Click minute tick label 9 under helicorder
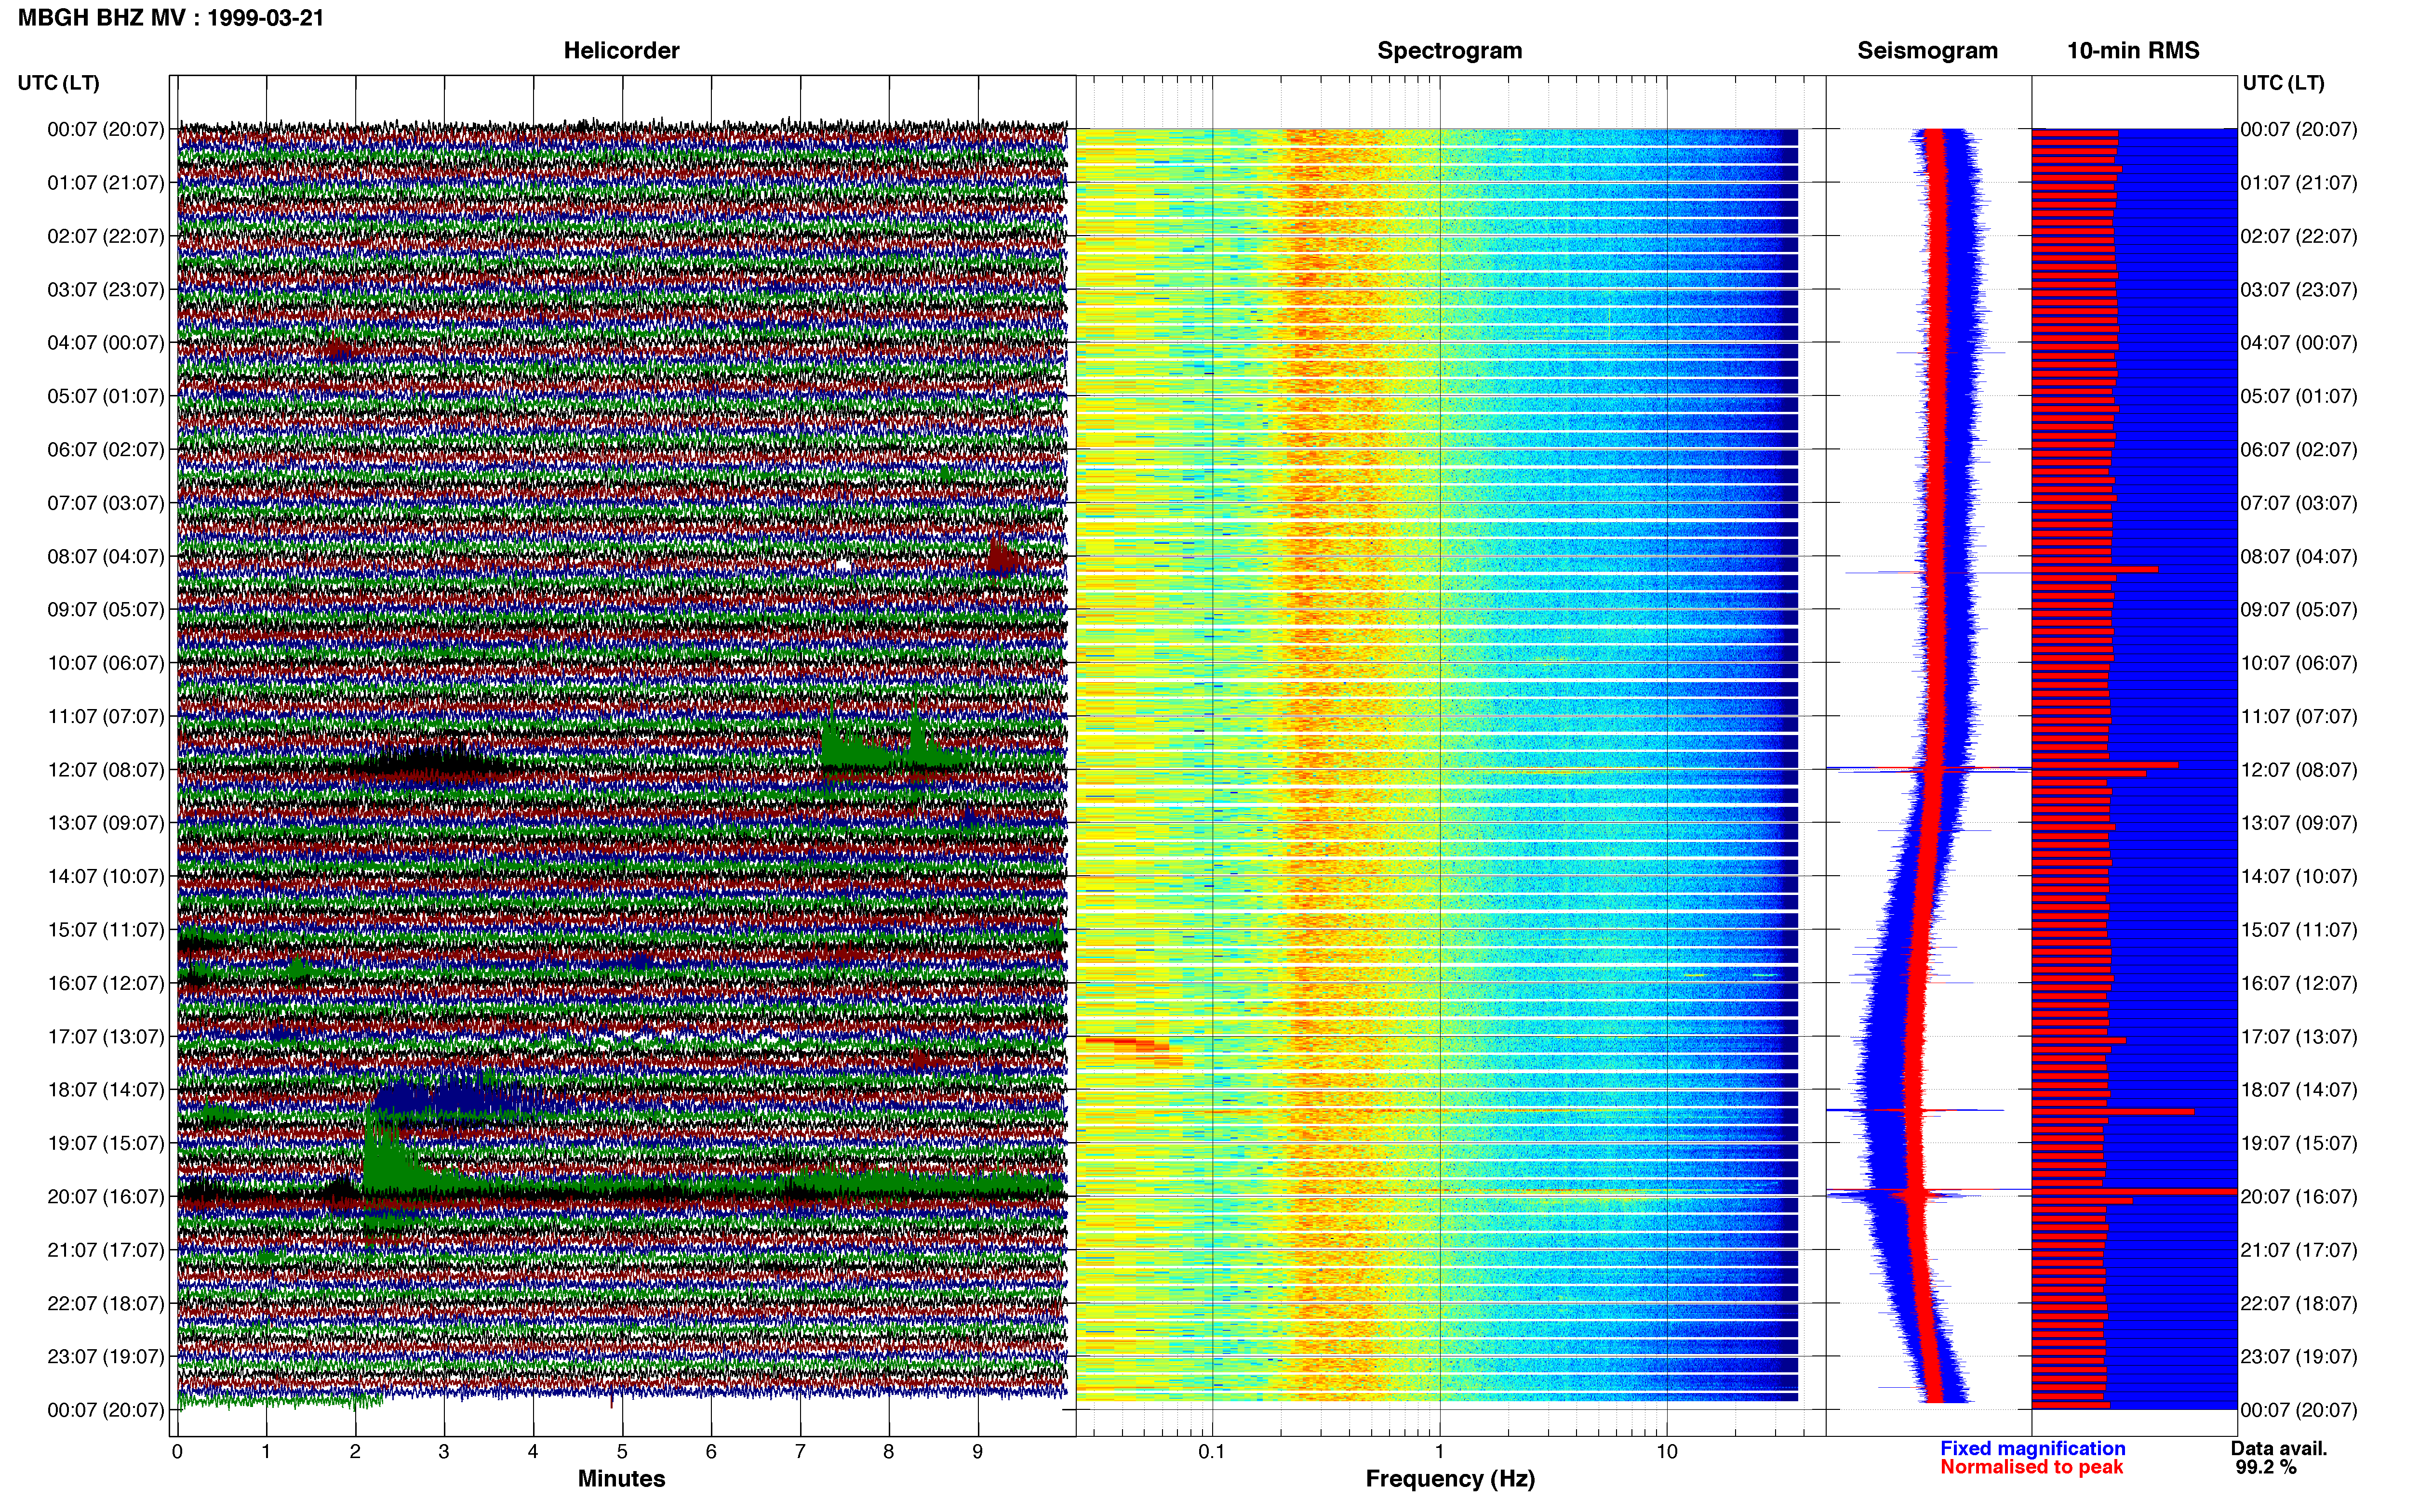Image resolution: width=2419 pixels, height=1512 pixels. tap(977, 1452)
